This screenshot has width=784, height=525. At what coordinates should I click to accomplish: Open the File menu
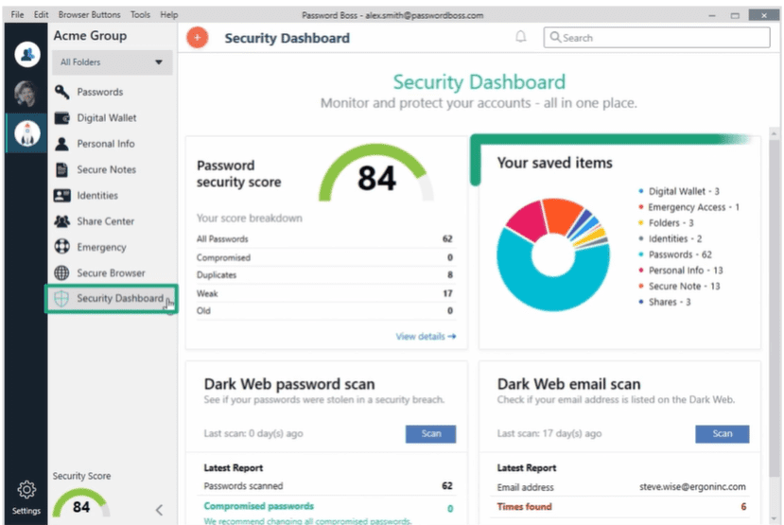click(x=17, y=14)
